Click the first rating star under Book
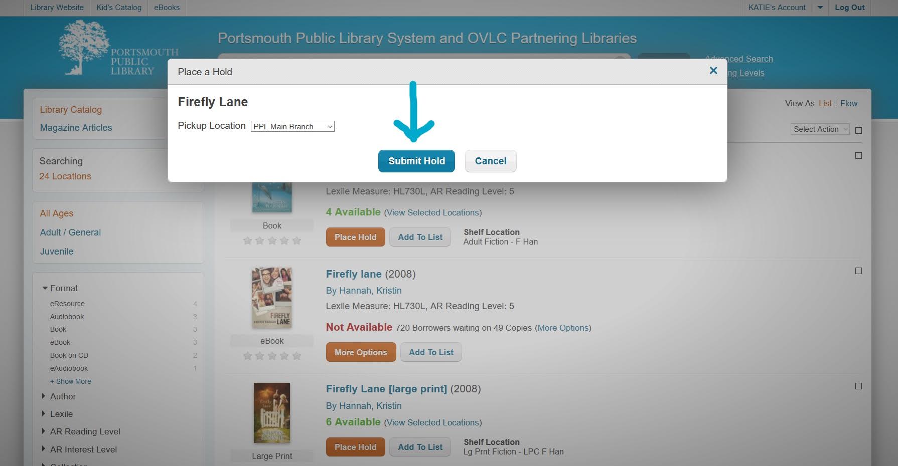 pyautogui.click(x=247, y=241)
